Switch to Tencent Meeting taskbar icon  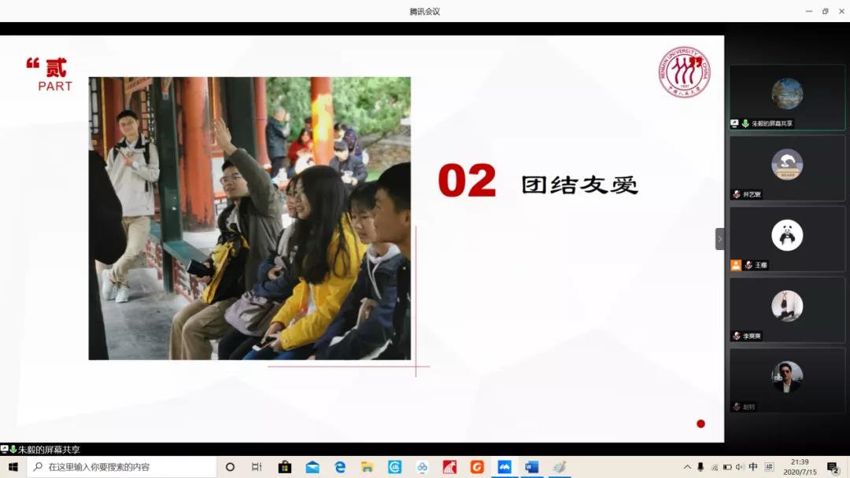click(x=504, y=467)
